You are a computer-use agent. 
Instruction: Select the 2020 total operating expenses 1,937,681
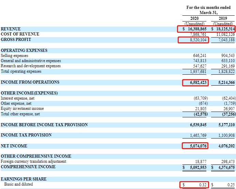pos(198,72)
